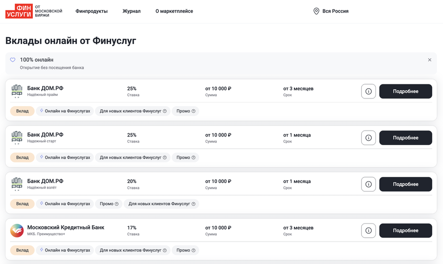Click the Промо question mark in МКБ card
Image resolution: width=443 pixels, height=264 pixels.
pos(193,250)
